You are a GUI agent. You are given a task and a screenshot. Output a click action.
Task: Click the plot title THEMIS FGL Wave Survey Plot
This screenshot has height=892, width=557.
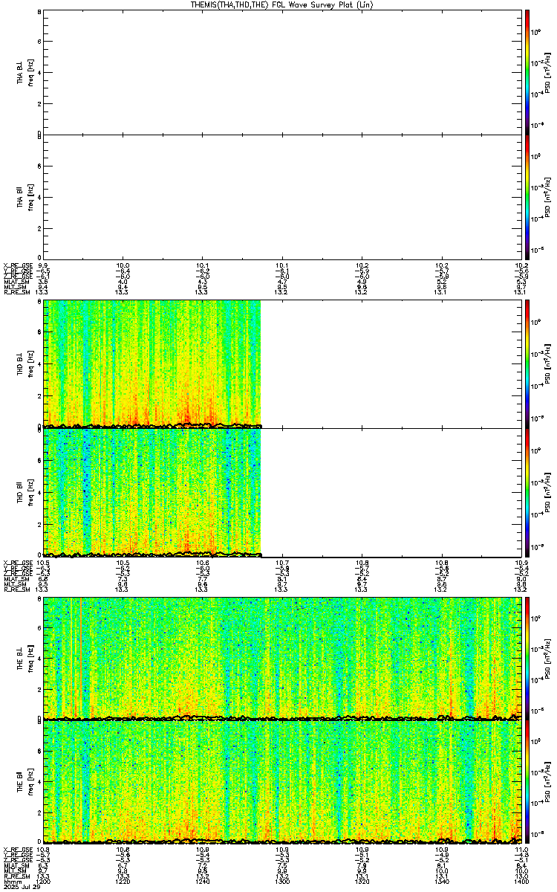(x=281, y=4)
